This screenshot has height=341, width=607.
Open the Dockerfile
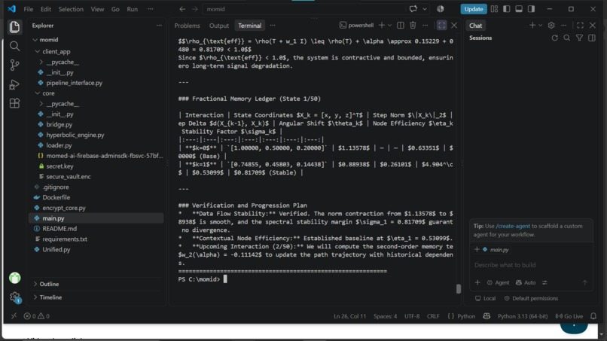point(56,197)
